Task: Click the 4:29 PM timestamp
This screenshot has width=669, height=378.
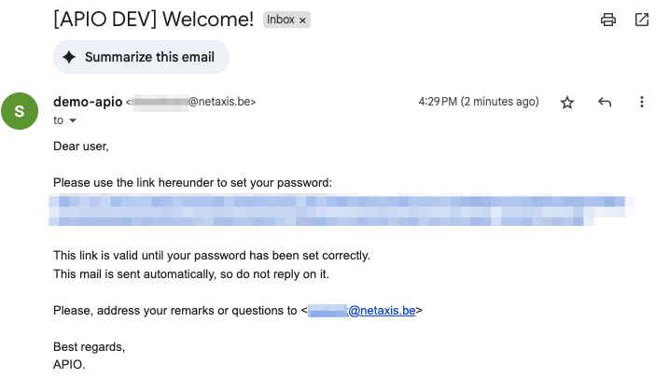Action: [x=479, y=102]
